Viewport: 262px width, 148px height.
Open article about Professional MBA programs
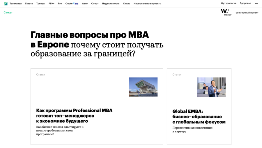(x=74, y=116)
